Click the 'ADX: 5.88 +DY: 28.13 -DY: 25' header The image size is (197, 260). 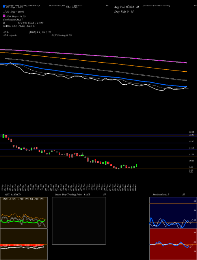(x=22, y=199)
